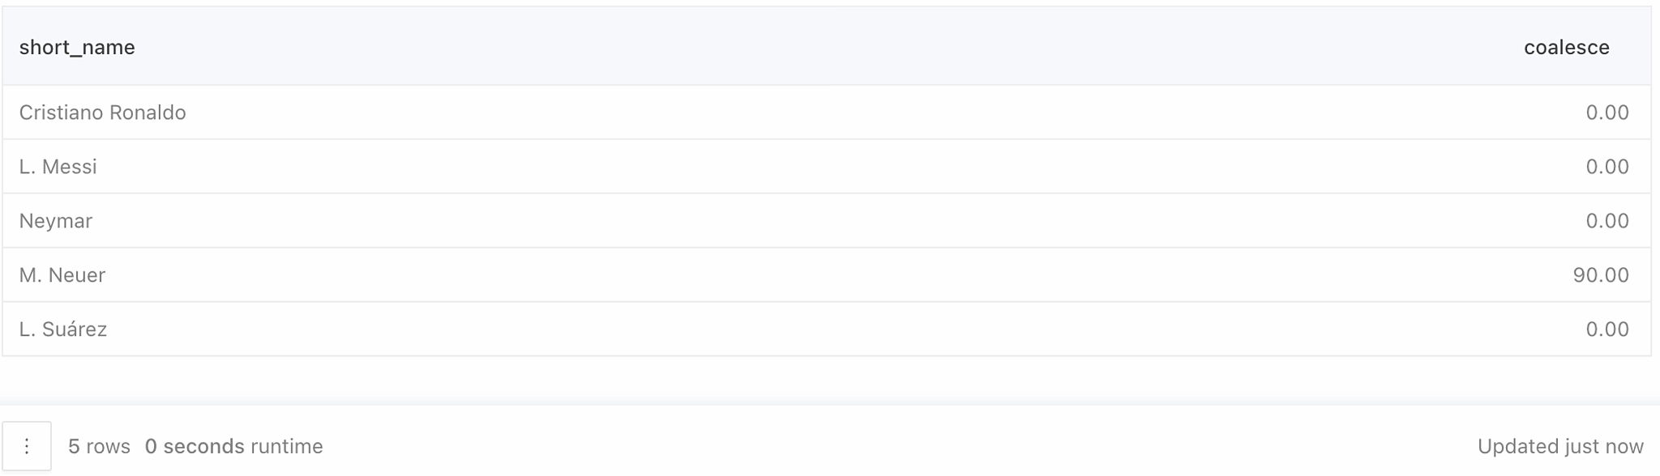Click the empty middle of the Neymar row
1660x476 pixels.
[827, 221]
